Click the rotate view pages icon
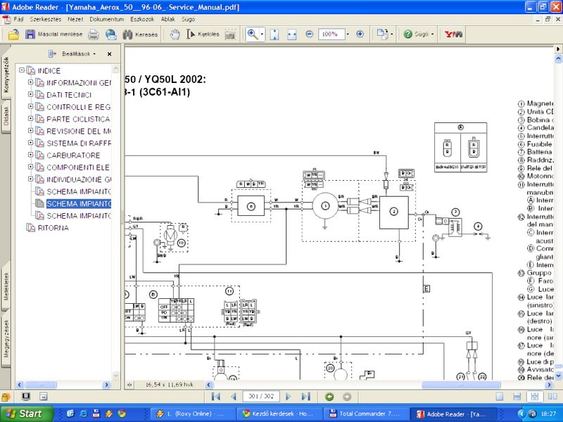Screen dimensions: 563x422 (x=382, y=34)
